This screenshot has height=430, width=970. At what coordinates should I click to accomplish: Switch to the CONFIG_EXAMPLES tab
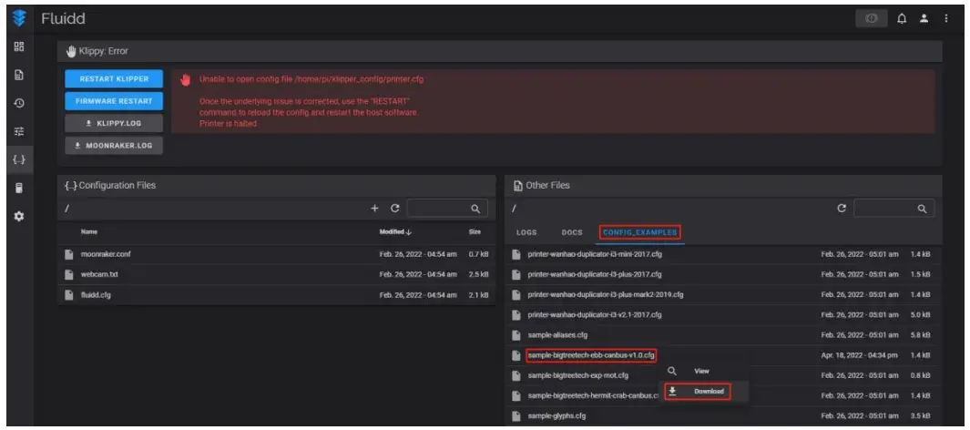pyautogui.click(x=640, y=232)
